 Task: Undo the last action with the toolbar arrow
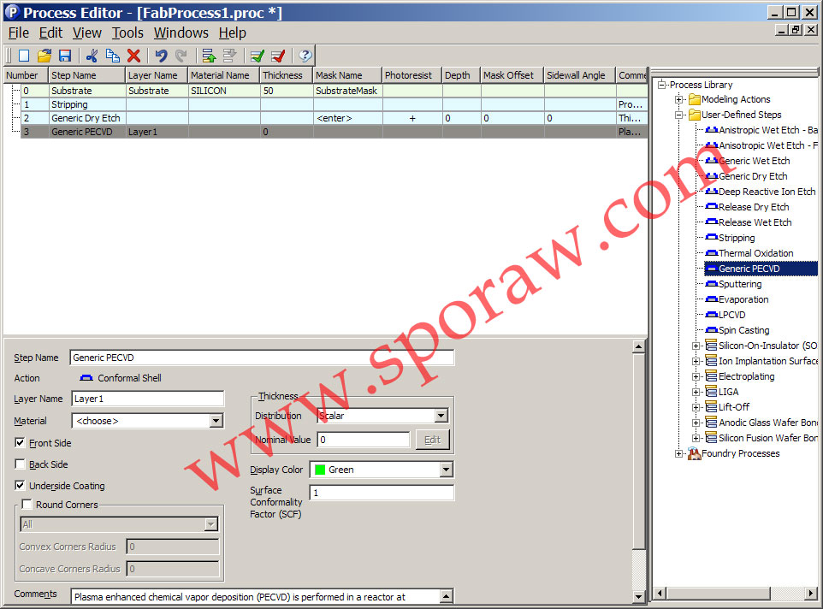click(160, 56)
